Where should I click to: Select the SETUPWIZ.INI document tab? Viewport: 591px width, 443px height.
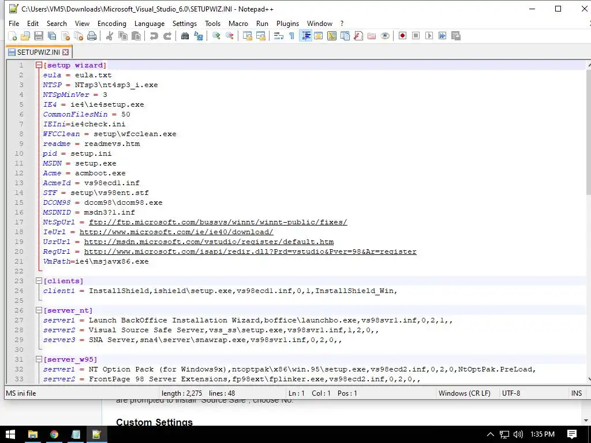38,52
